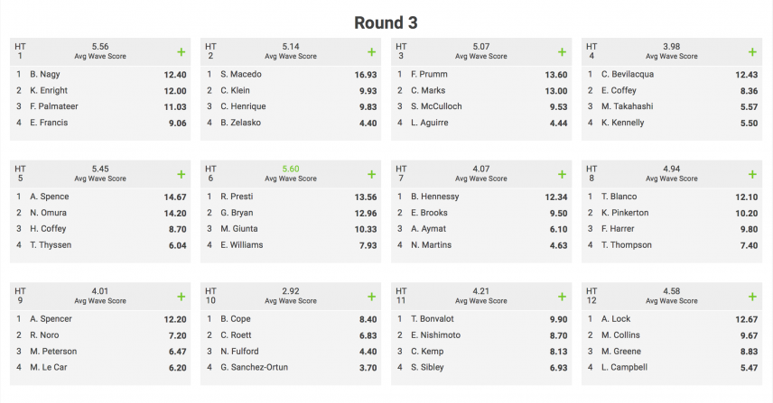Open Heat 7 plus icon
This screenshot has height=403, width=773.
point(562,174)
